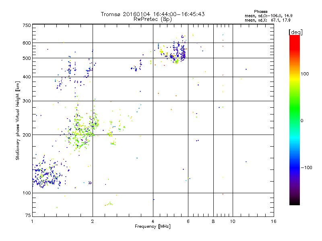Click the '[deg]' colorbar unit label
The width and height of the screenshot is (322, 241).
pos(295,32)
